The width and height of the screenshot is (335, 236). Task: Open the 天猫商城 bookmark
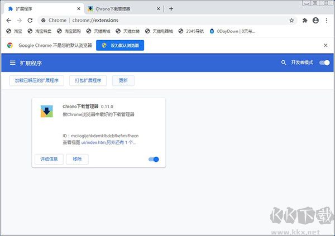101,31
